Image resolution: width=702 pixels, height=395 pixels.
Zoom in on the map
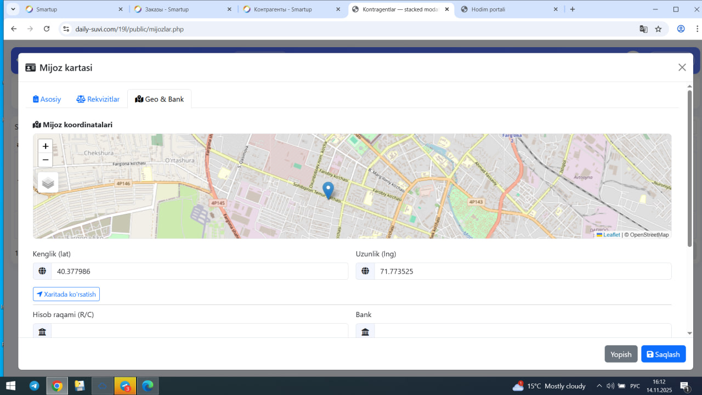pyautogui.click(x=46, y=146)
